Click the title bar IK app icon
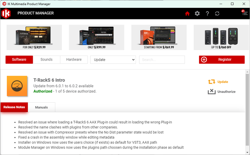The image size is (250, 155). click(4, 4)
